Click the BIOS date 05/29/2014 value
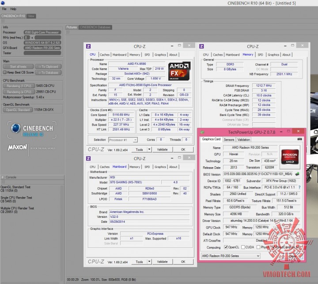Screen dimensions: 318x284 coord(149,222)
